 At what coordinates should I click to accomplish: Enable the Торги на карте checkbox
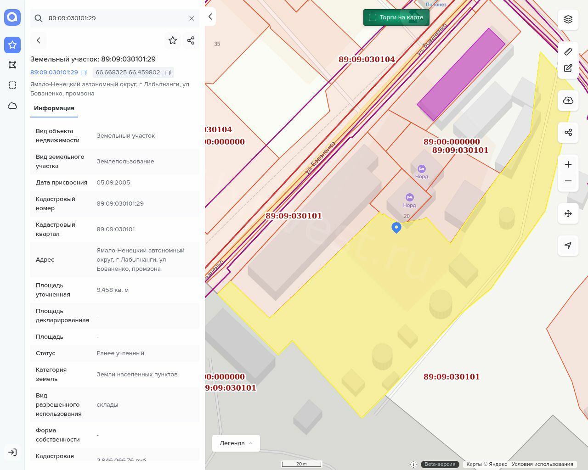pyautogui.click(x=373, y=17)
